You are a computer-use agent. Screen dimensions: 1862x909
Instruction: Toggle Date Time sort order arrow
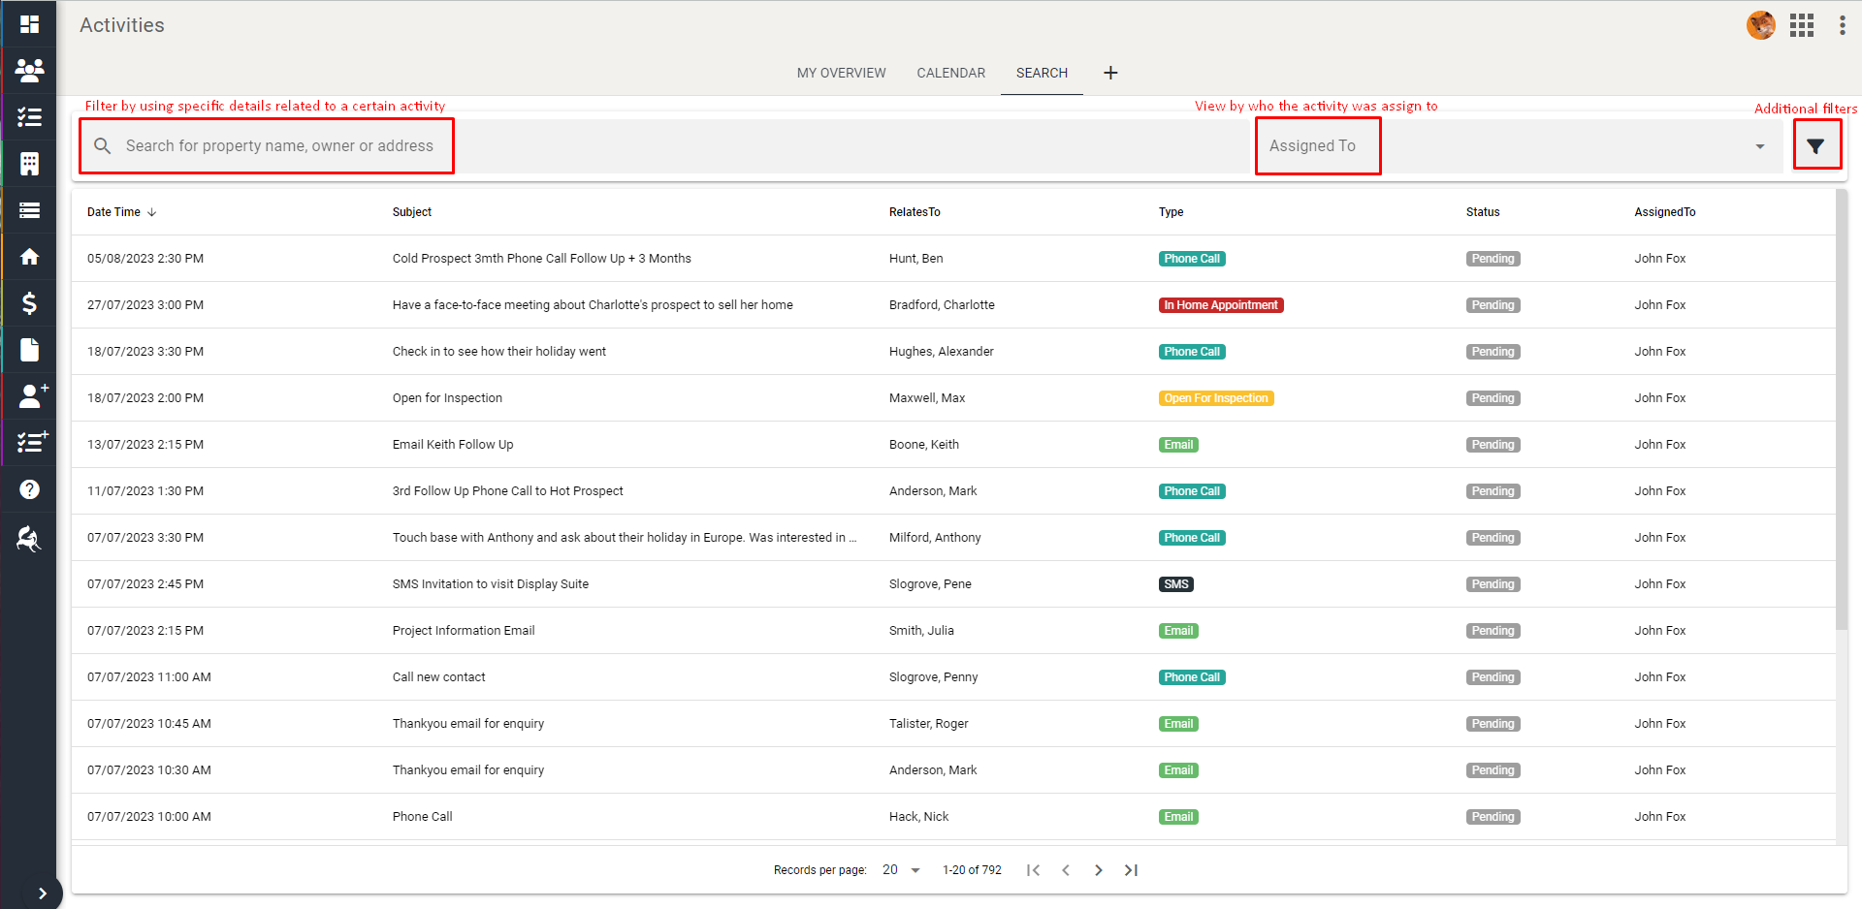[x=152, y=211]
